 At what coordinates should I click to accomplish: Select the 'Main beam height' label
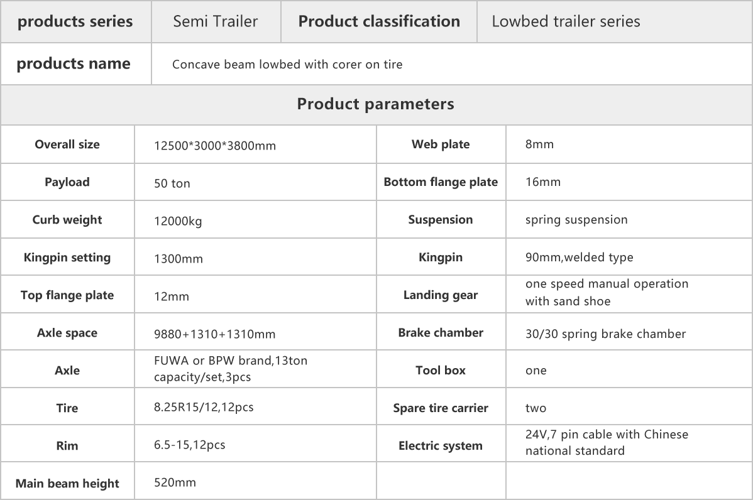pyautogui.click(x=67, y=484)
